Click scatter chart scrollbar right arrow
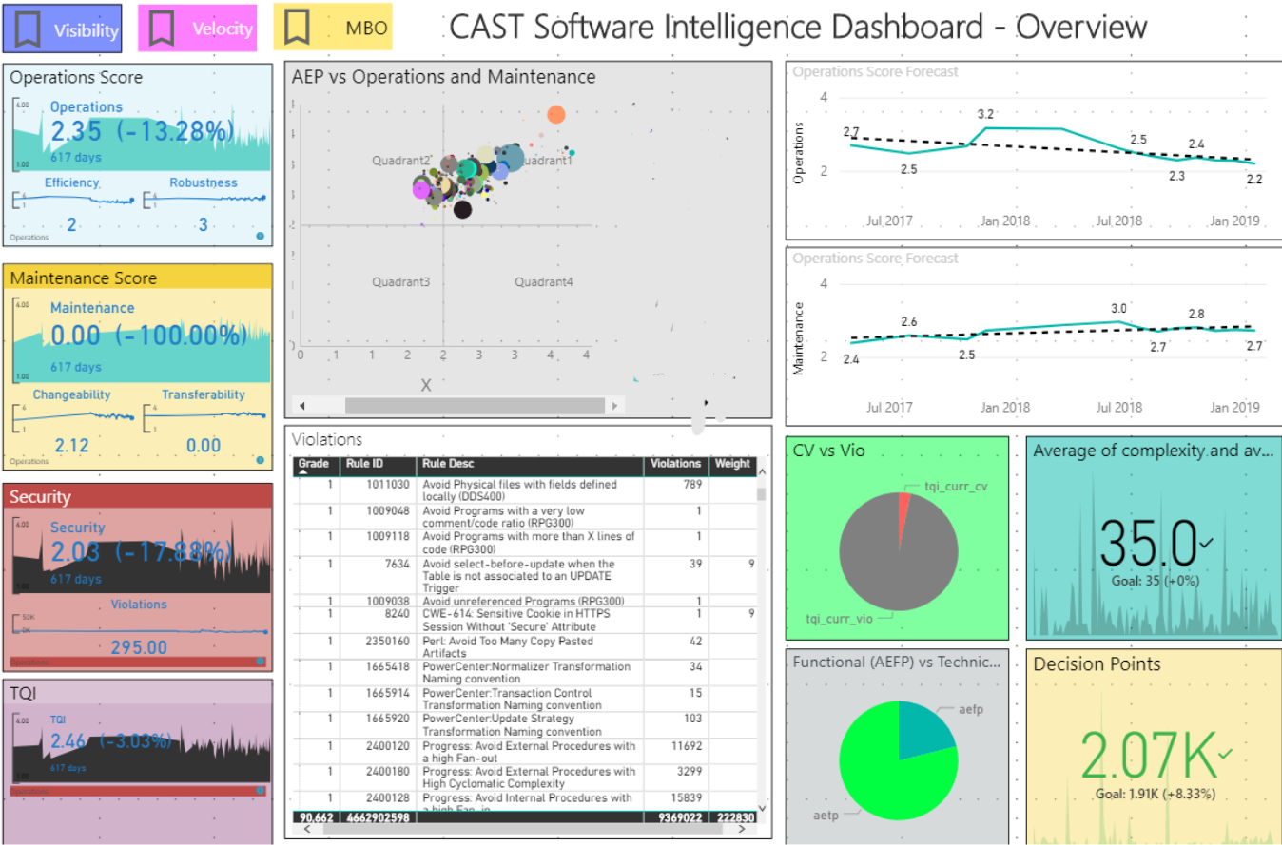 614,406
